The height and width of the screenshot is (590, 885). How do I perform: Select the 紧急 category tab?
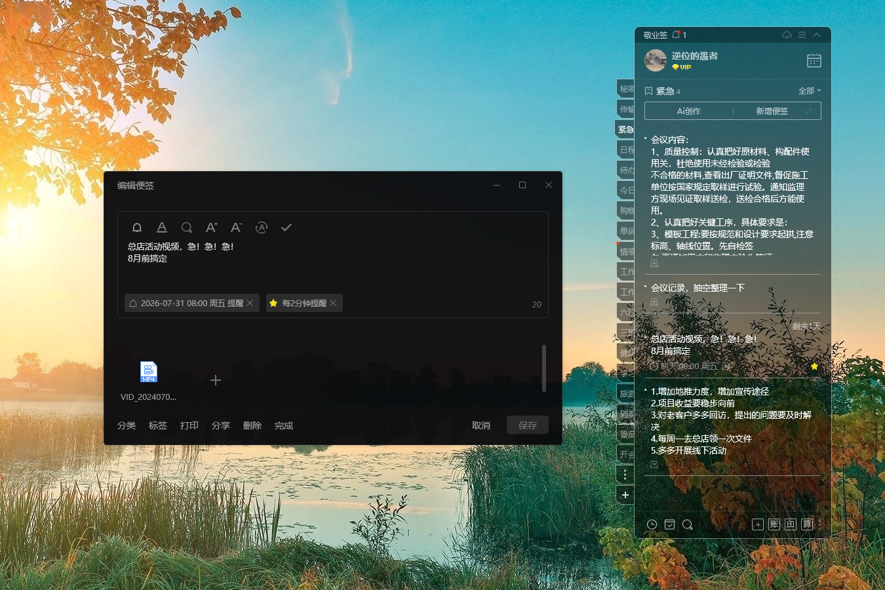(x=625, y=129)
